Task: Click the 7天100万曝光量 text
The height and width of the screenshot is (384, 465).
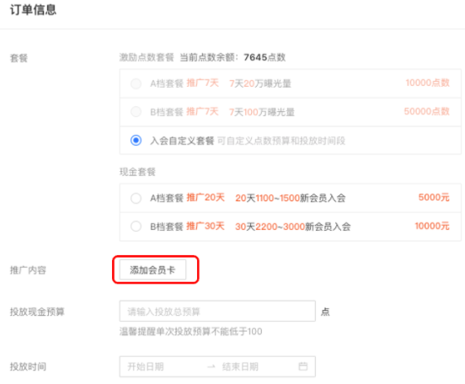Action: point(262,112)
